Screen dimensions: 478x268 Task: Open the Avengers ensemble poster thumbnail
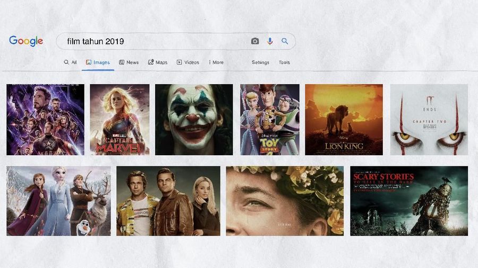pos(46,120)
